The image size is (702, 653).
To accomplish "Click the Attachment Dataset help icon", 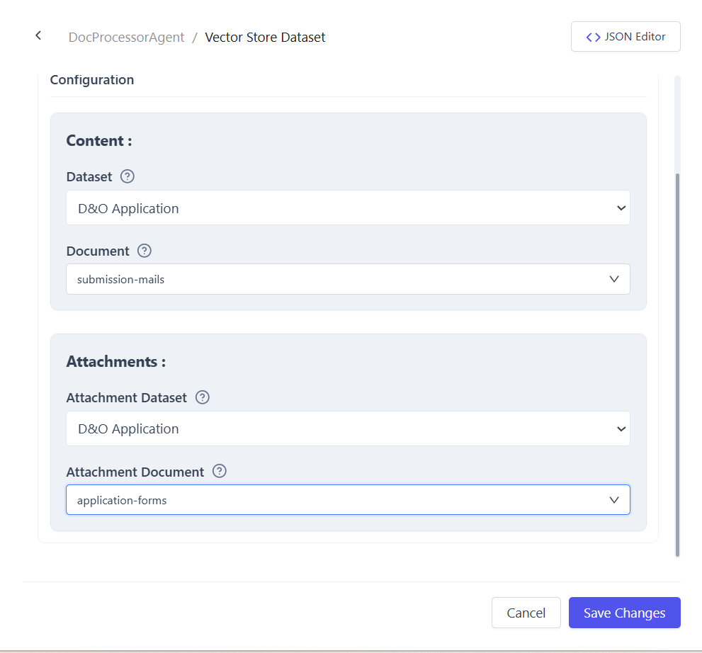I will click(203, 397).
